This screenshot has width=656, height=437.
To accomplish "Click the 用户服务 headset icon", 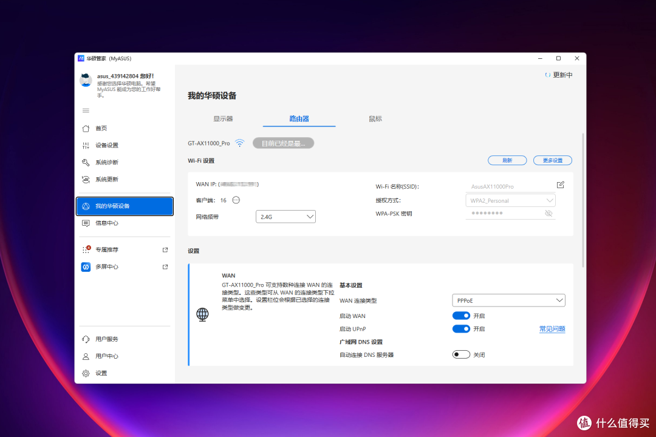I will [86, 339].
